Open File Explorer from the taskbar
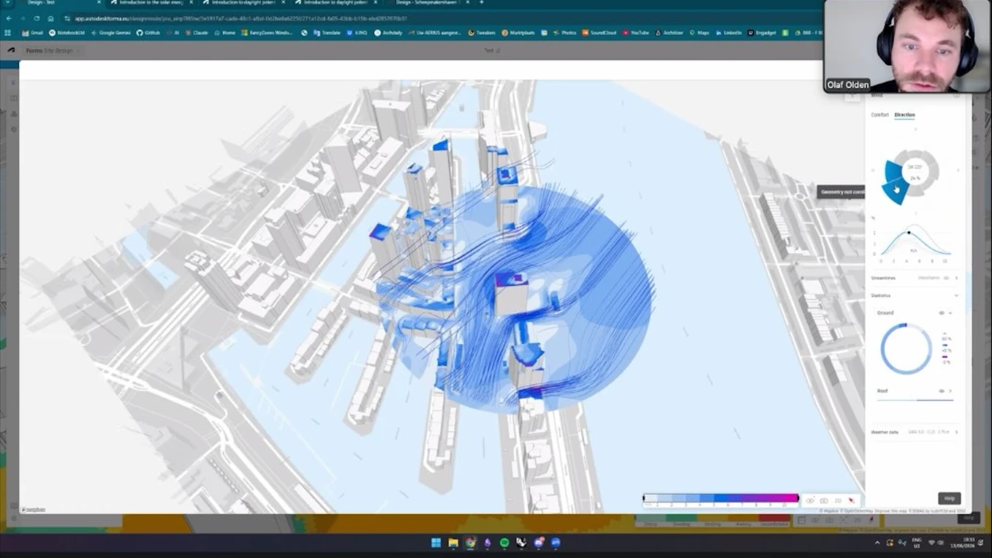Screen dimensions: 992x558 point(453,543)
